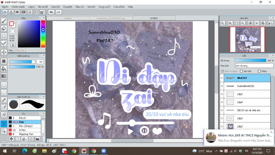This screenshot has width=275, height=155.
Task: Rotate canvas left in the Navigator
Action: (x=251, y=23)
